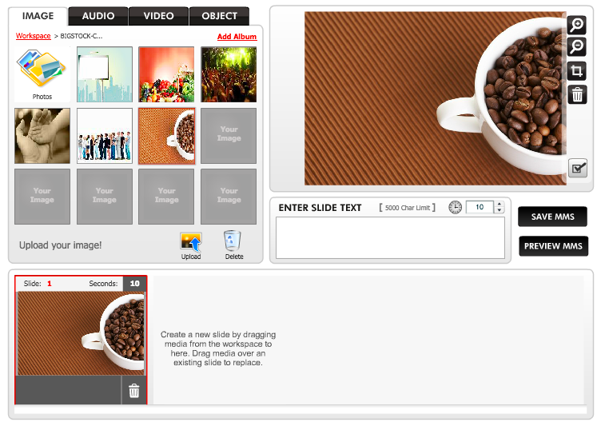
Task: Click the Add Album link
Action: click(237, 37)
